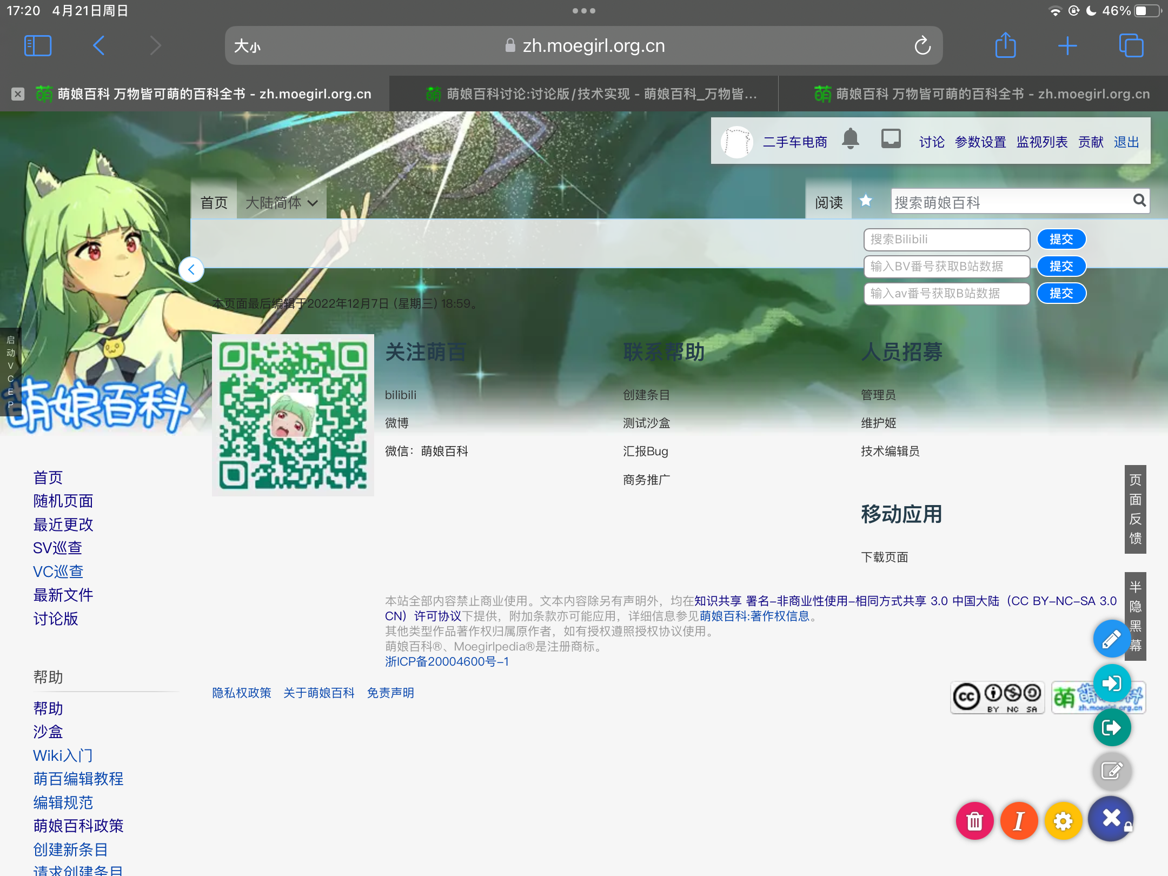Open the 大小 page size menu
Image resolution: width=1168 pixels, height=876 pixels.
click(247, 46)
